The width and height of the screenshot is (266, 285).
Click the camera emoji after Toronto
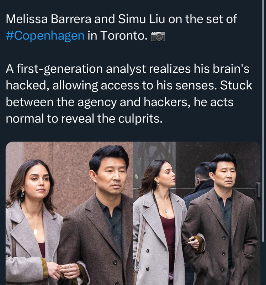pyautogui.click(x=158, y=36)
